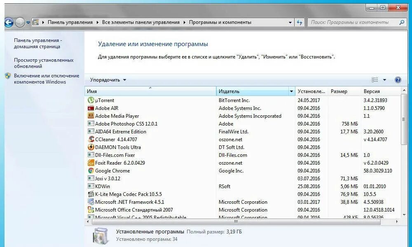Click the KDWin icon
Viewport: 412px width, 247px height.
coord(91,186)
